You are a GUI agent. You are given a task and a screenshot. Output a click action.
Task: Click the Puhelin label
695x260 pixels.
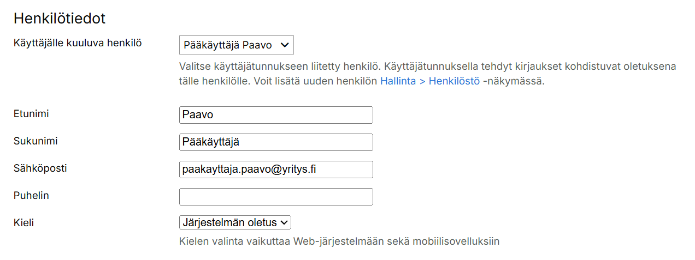tap(31, 195)
